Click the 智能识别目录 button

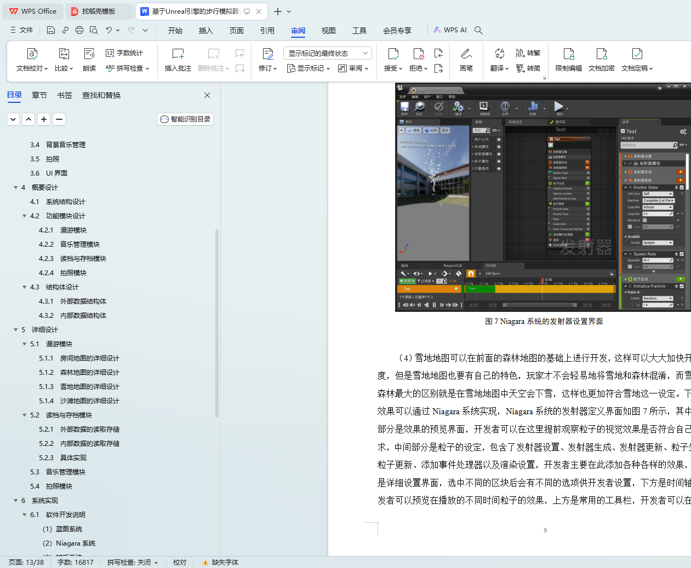pos(185,119)
